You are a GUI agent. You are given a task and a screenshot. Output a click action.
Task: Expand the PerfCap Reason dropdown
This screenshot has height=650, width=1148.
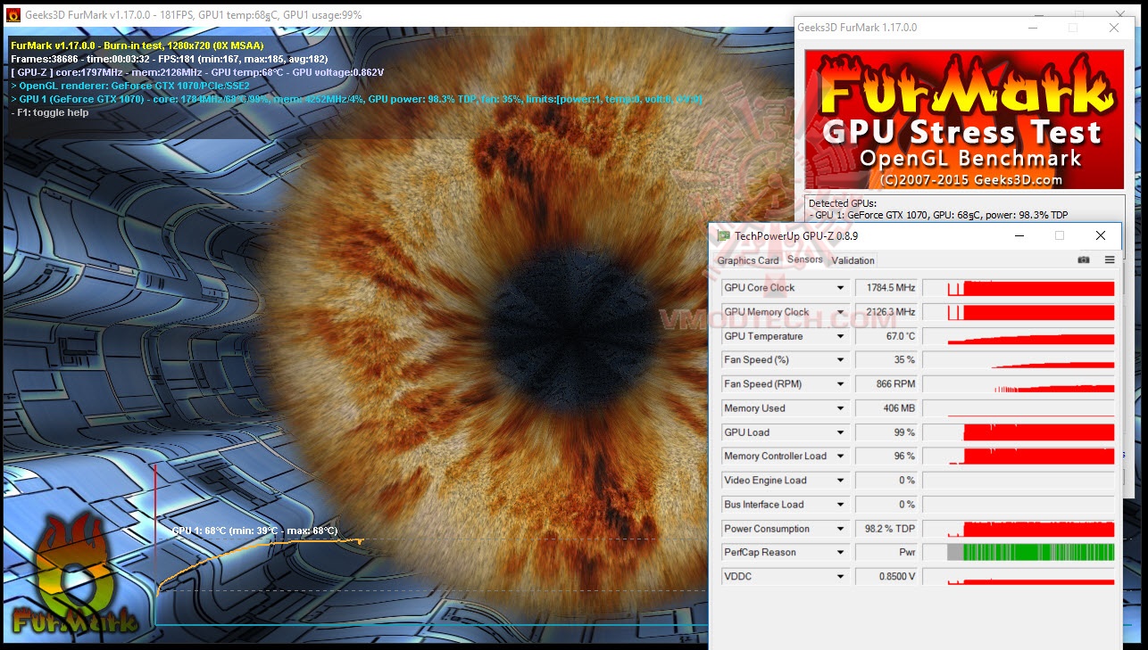tap(840, 553)
